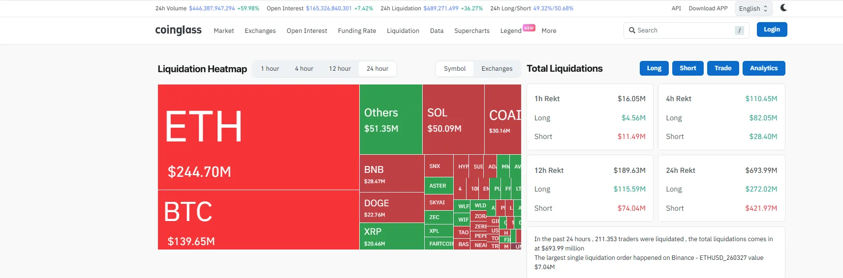Switch heatmap view to Exchanges

pos(497,69)
